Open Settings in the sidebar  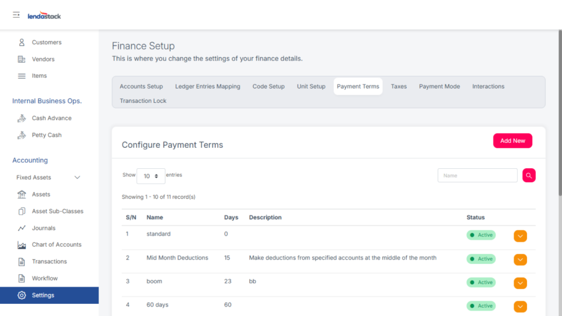click(43, 295)
